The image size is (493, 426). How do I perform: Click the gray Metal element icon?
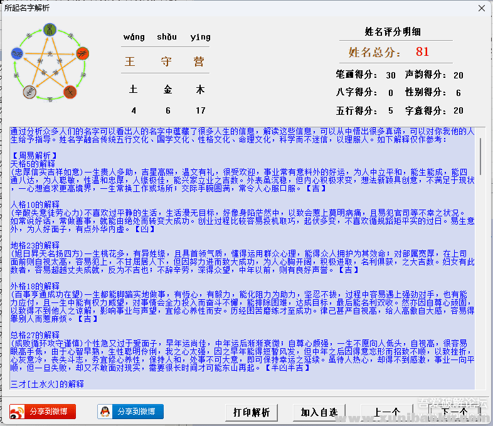pyautogui.click(x=29, y=92)
